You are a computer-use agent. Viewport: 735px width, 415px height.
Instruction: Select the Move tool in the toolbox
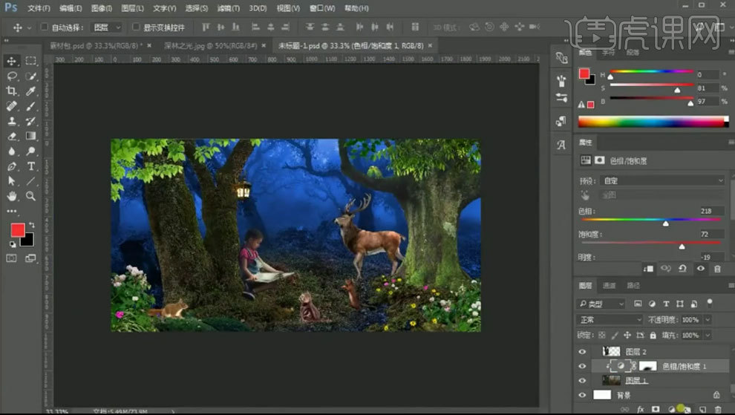[12, 61]
